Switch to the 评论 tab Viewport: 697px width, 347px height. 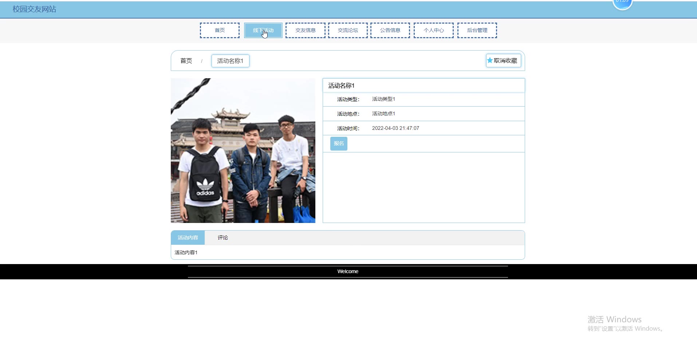coord(223,238)
